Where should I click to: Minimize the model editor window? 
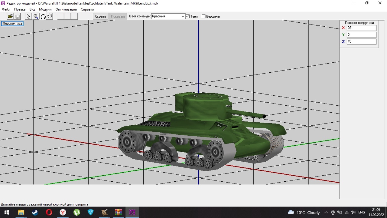point(354,3)
